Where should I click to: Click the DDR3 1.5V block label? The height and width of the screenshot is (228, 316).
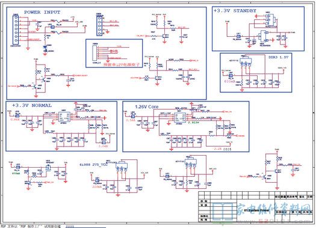pos(278,57)
